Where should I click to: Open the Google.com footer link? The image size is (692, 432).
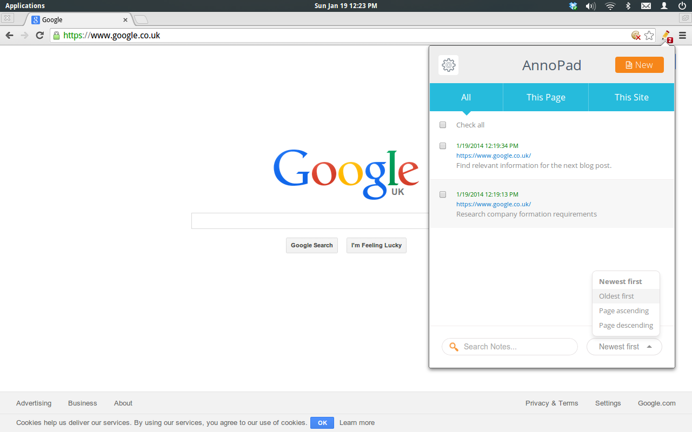[657, 403]
